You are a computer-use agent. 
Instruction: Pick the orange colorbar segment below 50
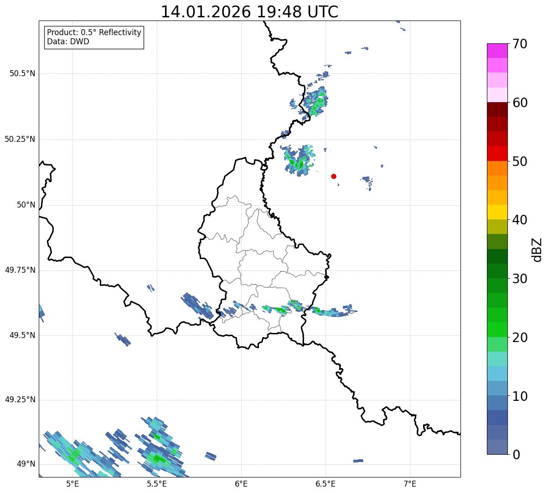(x=497, y=168)
